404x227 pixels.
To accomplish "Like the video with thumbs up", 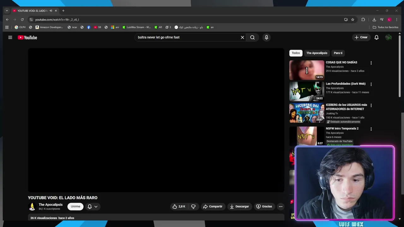I will point(179,207).
